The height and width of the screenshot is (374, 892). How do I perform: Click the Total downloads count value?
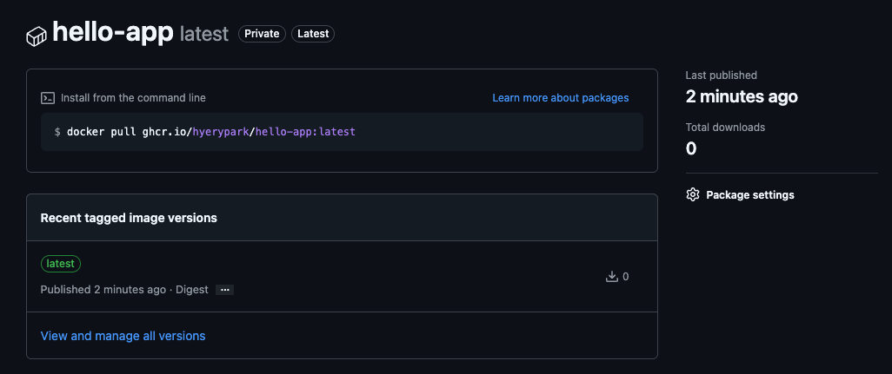pos(690,148)
